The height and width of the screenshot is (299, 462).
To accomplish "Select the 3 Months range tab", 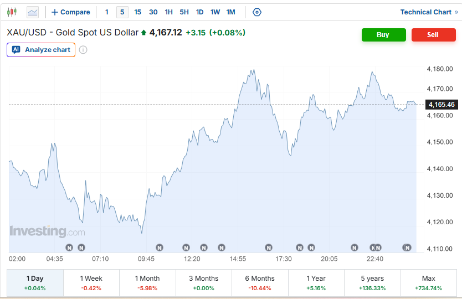I will pos(204,283).
